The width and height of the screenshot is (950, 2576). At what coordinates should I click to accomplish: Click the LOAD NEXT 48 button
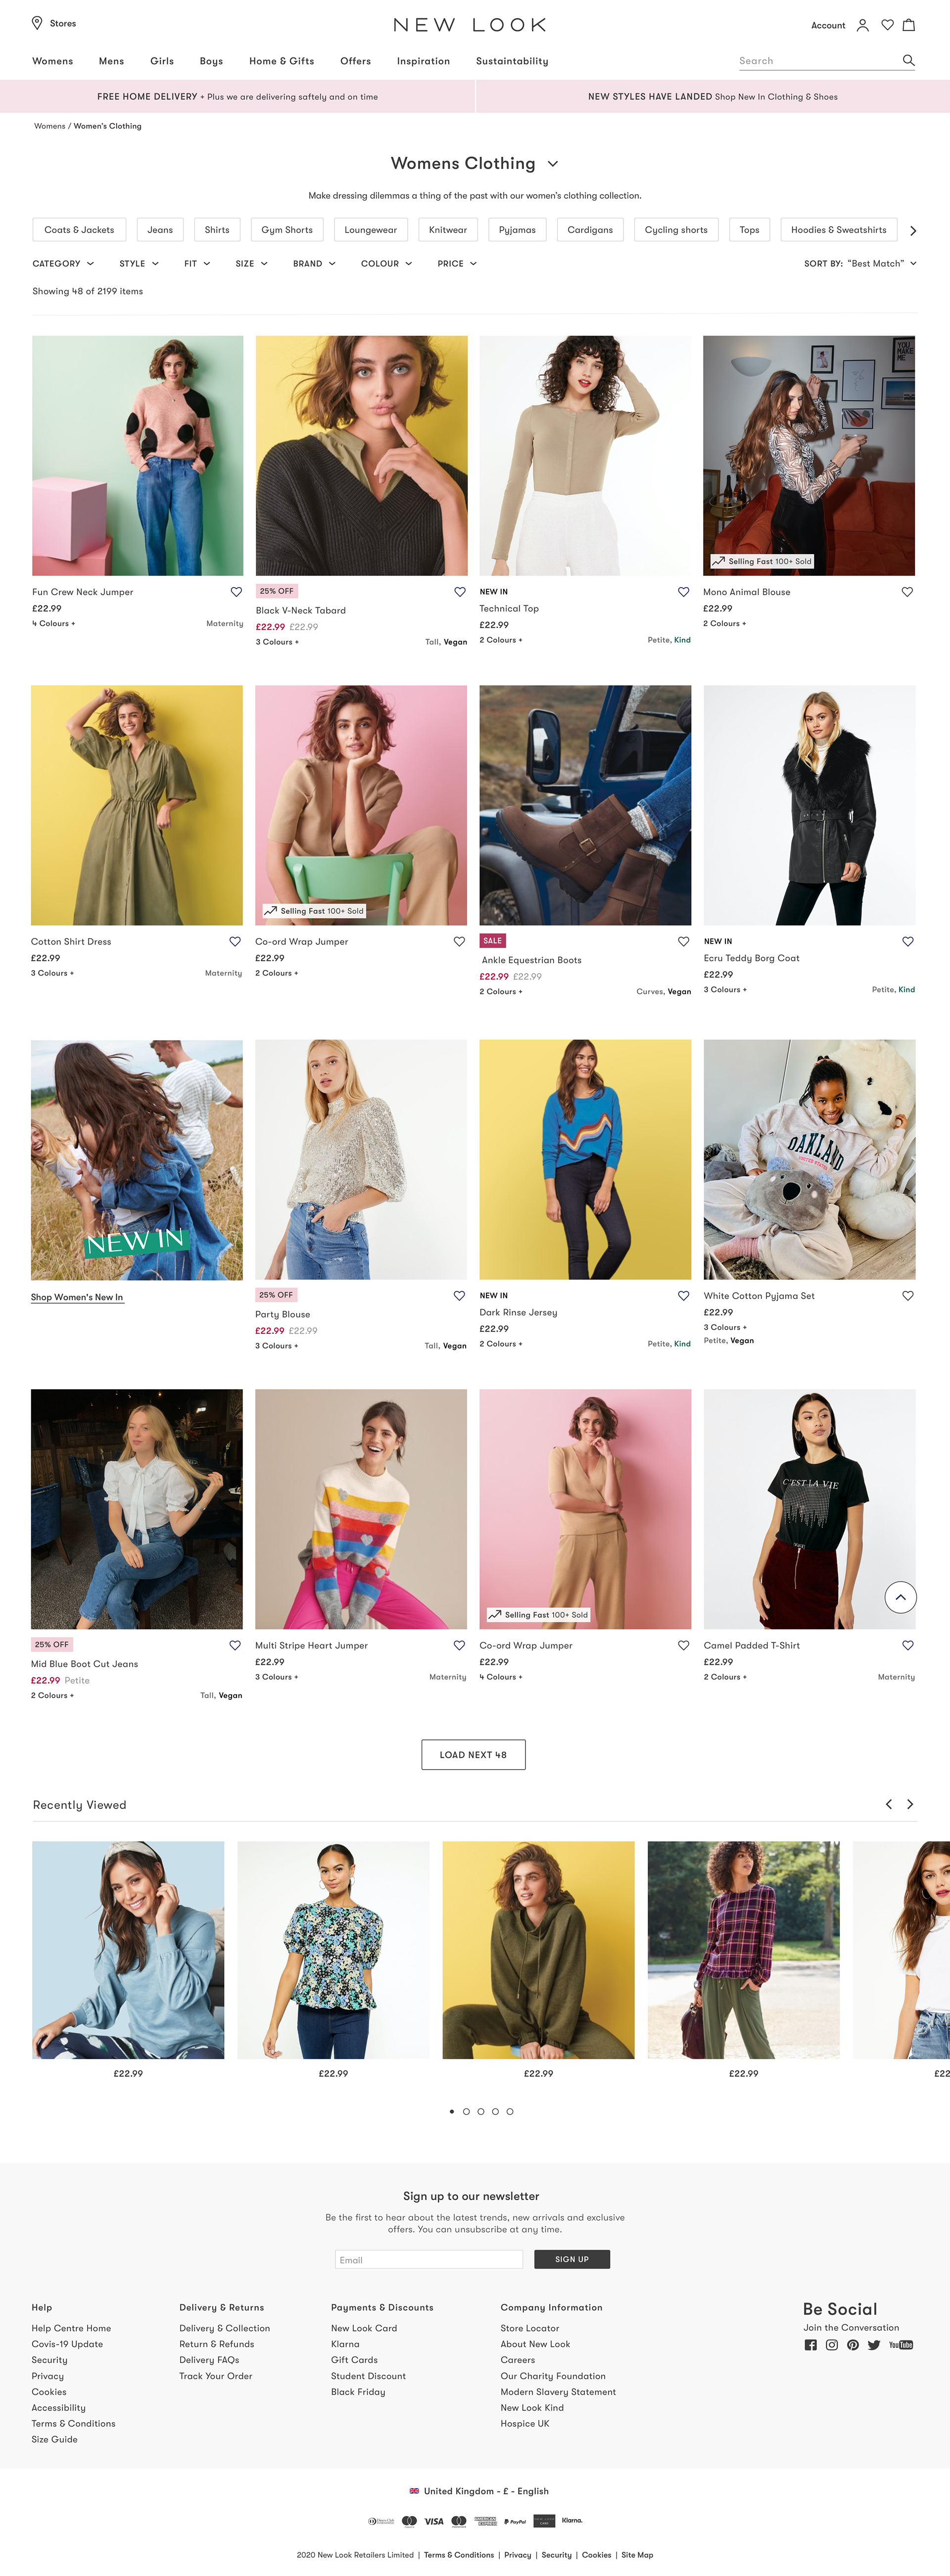pyautogui.click(x=473, y=1754)
